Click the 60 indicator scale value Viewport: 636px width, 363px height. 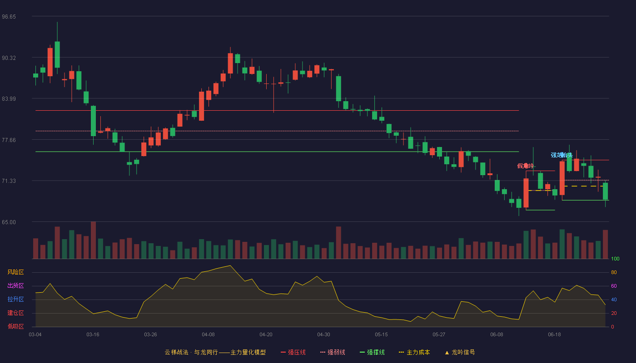point(614,286)
